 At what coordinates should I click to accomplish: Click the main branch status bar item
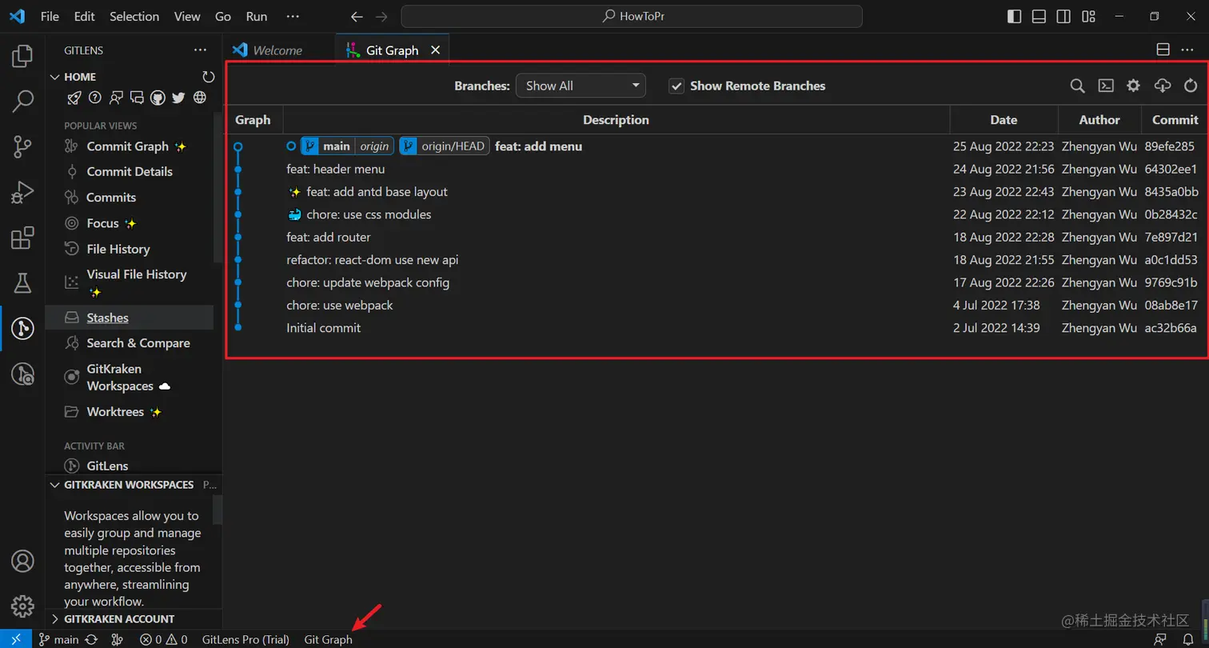pyautogui.click(x=59, y=639)
